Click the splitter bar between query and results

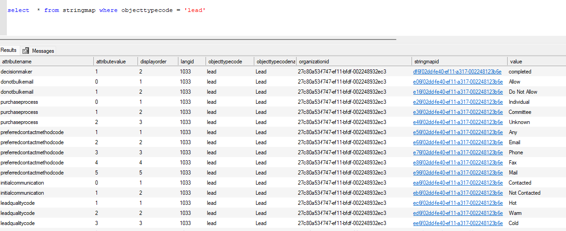(x=198, y=39)
